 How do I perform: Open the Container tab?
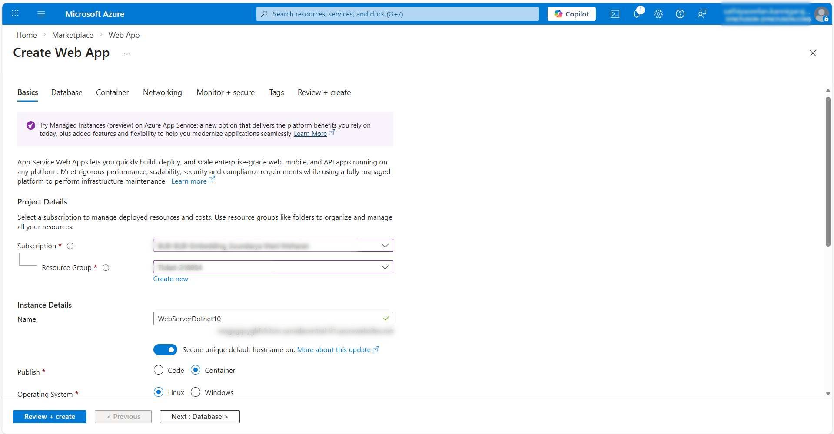click(x=112, y=92)
